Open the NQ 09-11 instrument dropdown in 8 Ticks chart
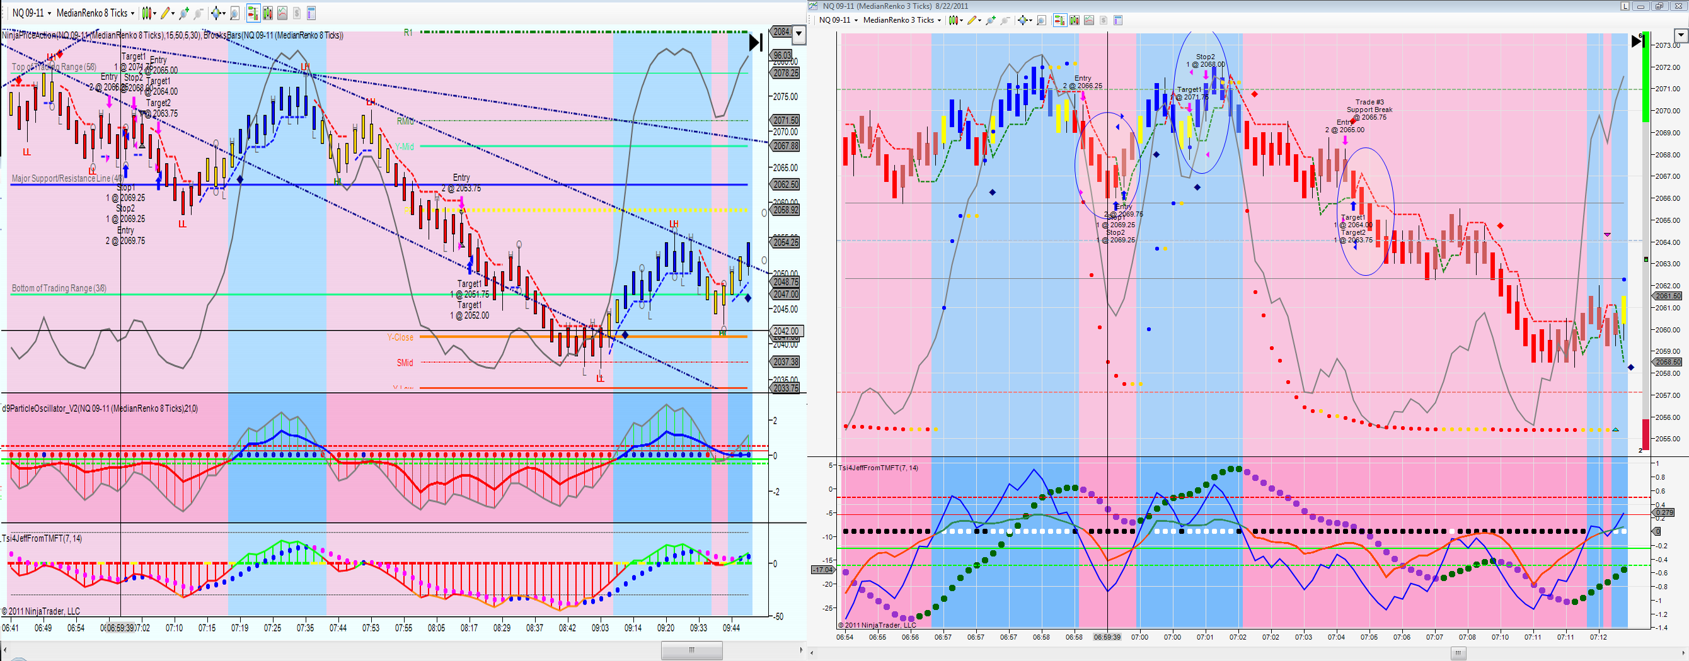 pyautogui.click(x=31, y=13)
